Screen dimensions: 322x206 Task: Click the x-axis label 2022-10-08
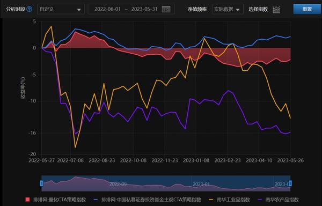(133, 160)
